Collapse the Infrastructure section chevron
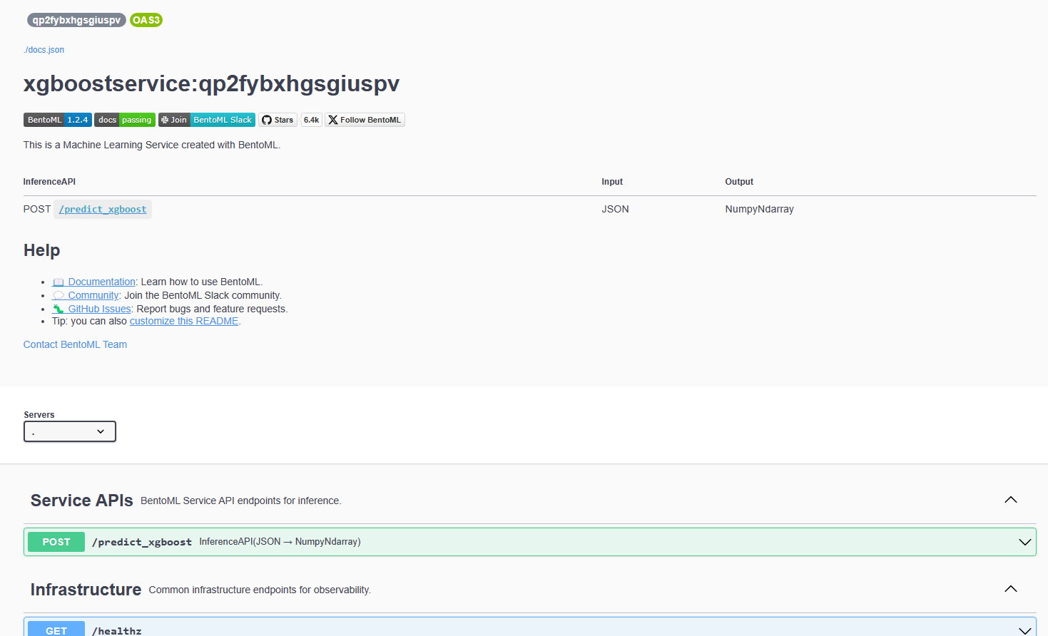Image resolution: width=1048 pixels, height=636 pixels. pos(1010,589)
